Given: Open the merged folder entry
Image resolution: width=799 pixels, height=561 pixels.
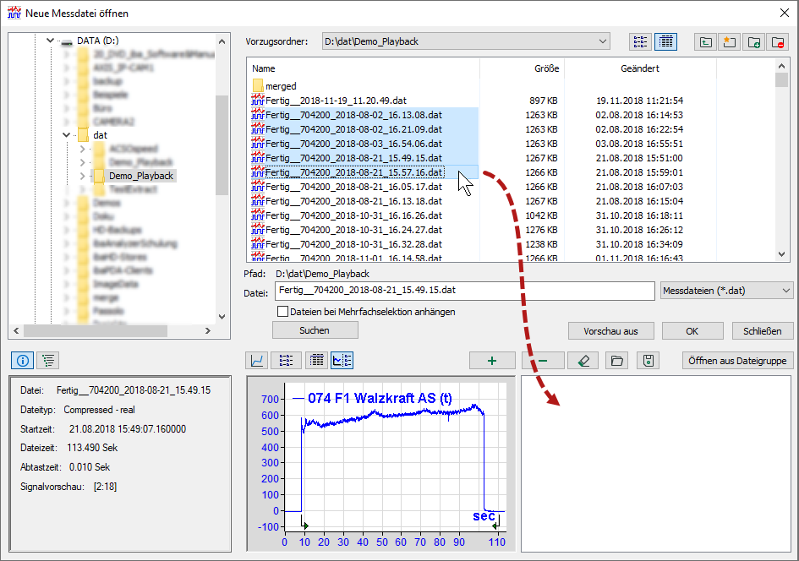Looking at the screenshot, I should pyautogui.click(x=281, y=86).
